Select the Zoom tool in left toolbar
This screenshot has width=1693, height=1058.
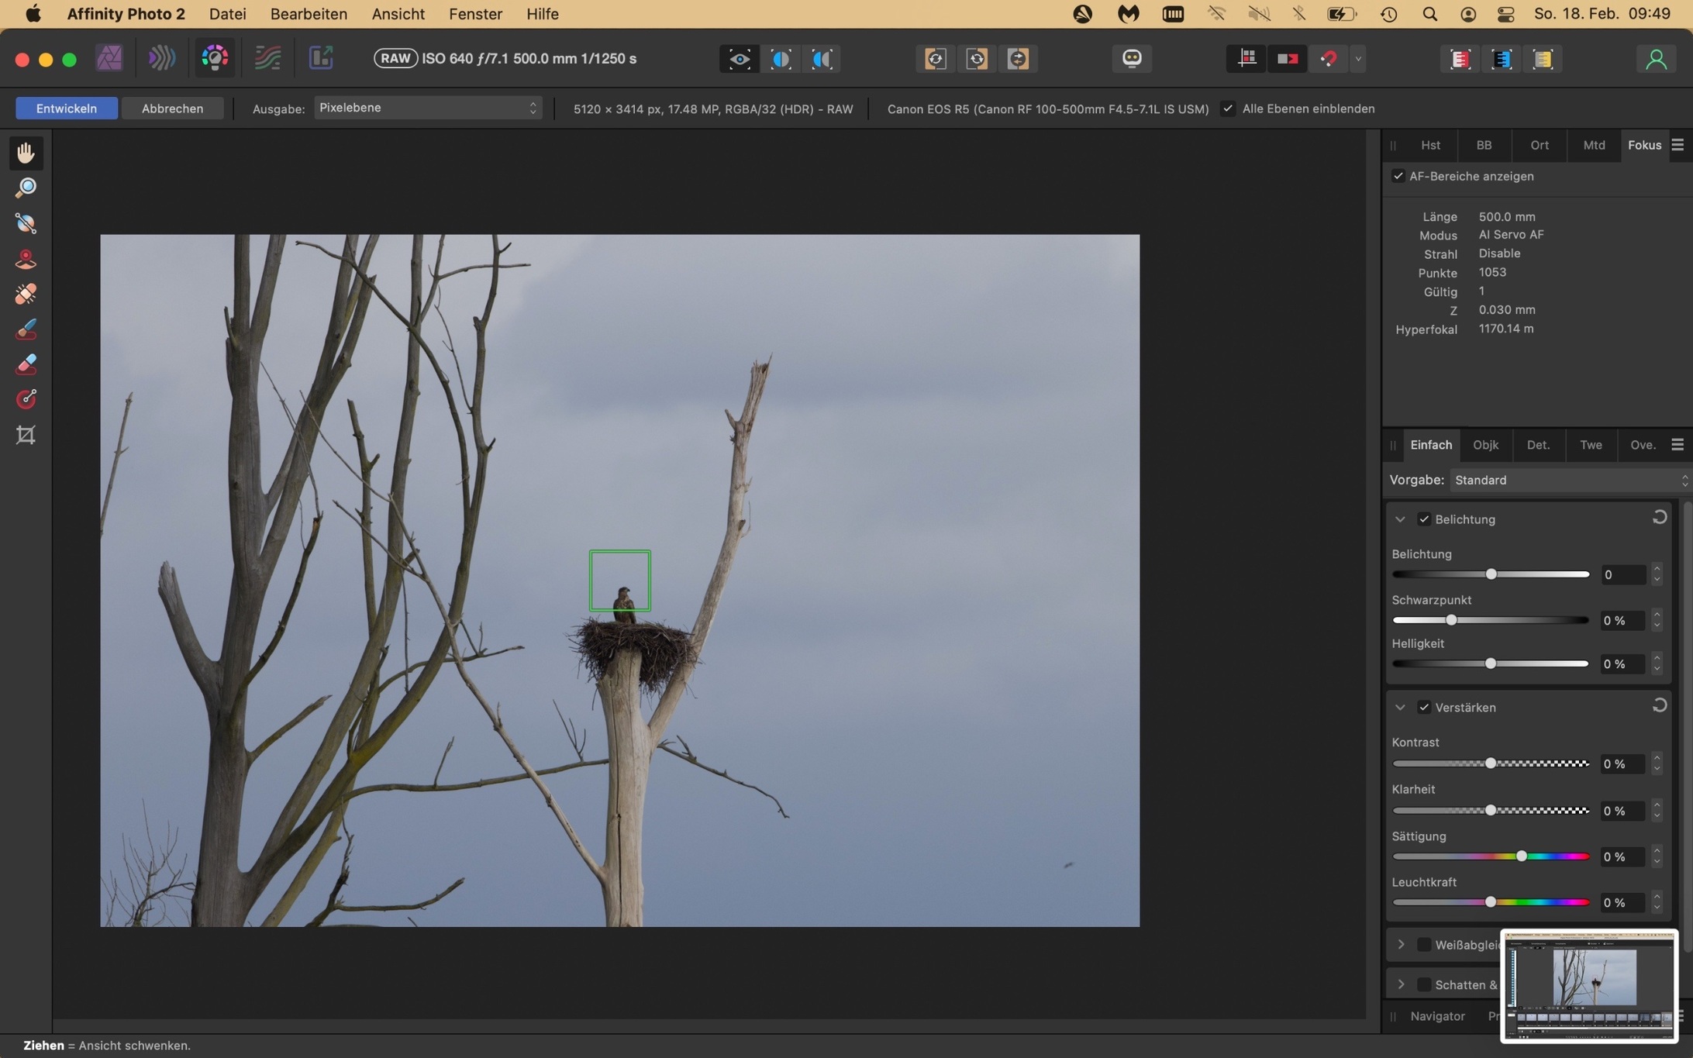(x=26, y=188)
